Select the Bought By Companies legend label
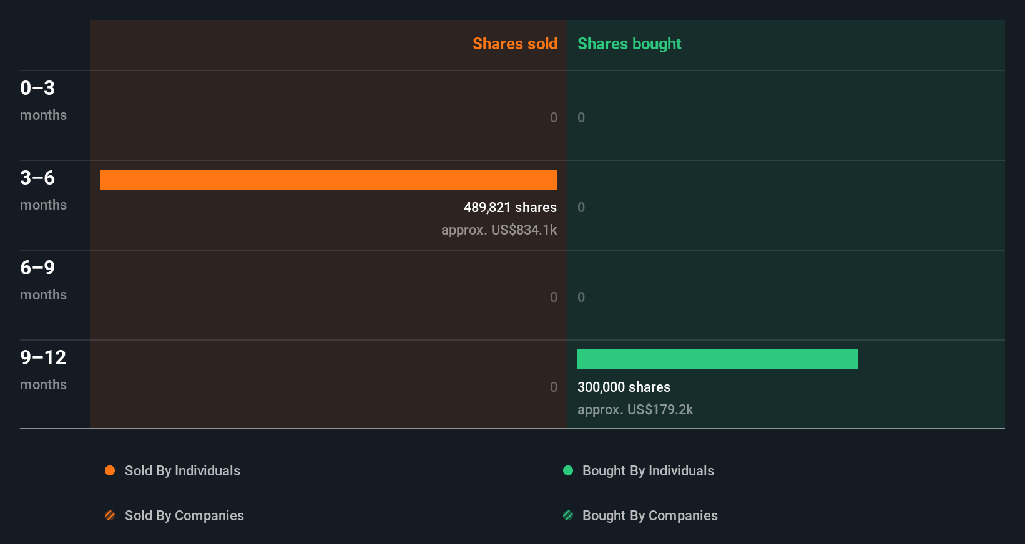 [x=650, y=515]
